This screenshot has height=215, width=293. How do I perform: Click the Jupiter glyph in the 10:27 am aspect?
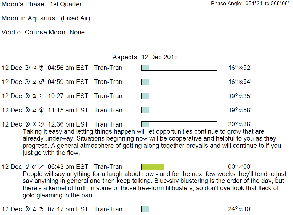coord(42,96)
